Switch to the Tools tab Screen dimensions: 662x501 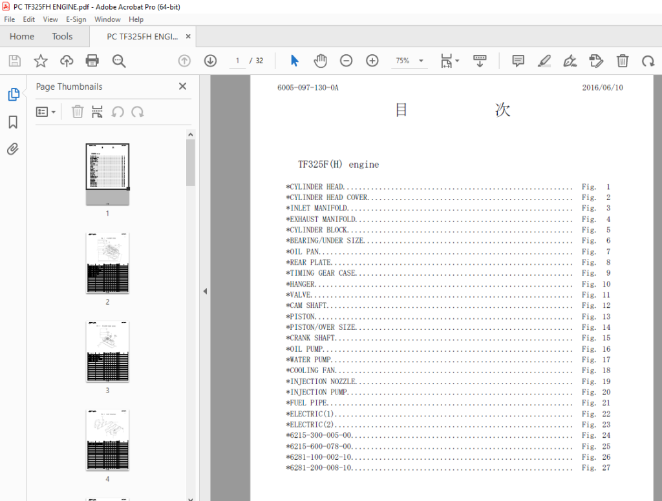coord(62,36)
